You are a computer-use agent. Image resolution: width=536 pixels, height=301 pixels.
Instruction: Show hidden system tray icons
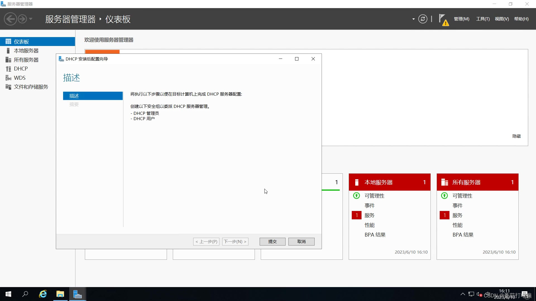coord(463,294)
